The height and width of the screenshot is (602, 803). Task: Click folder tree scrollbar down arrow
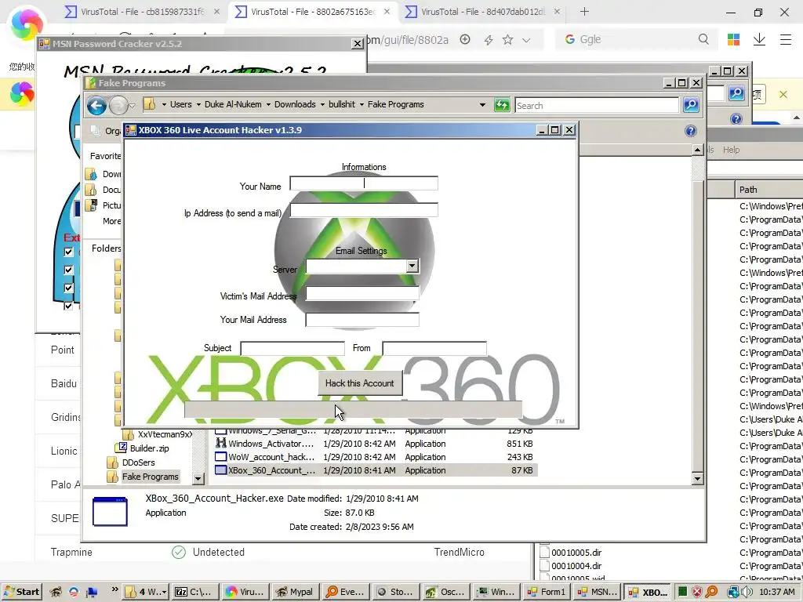pos(198,479)
